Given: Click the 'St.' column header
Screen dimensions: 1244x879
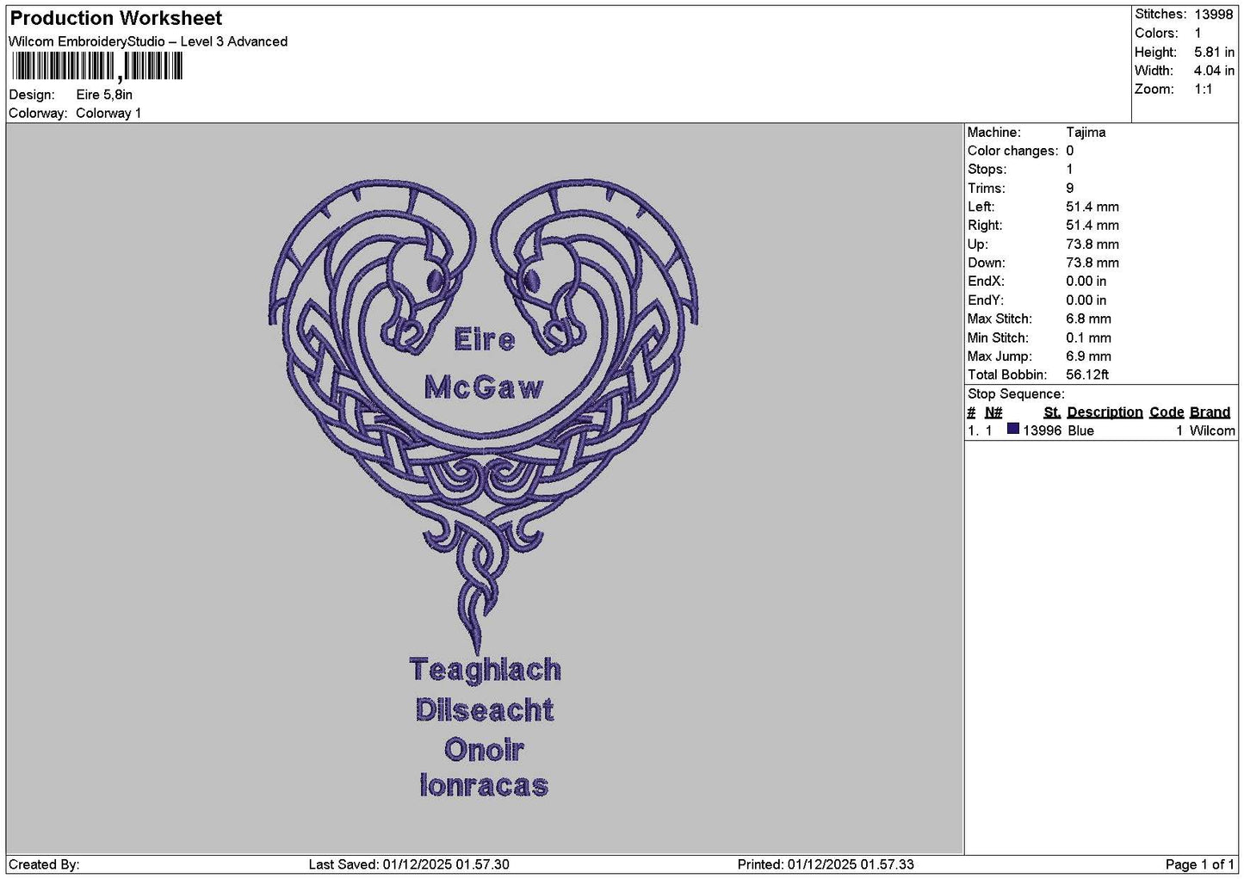Looking at the screenshot, I should tap(1052, 412).
